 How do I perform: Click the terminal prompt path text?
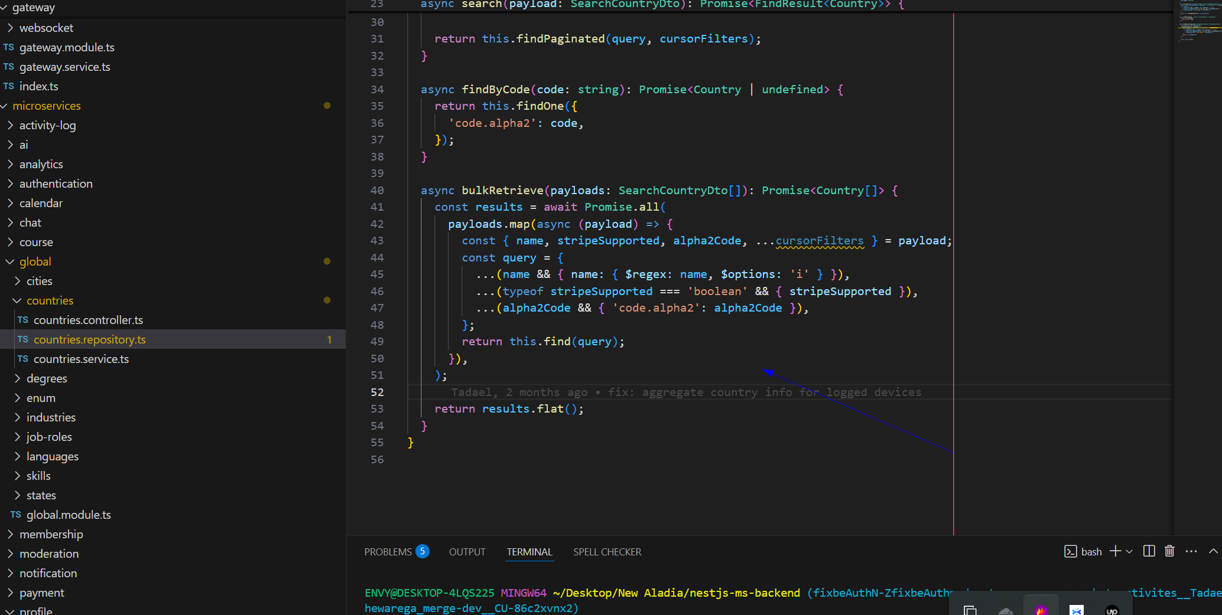coord(677,593)
